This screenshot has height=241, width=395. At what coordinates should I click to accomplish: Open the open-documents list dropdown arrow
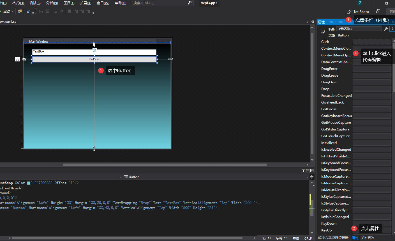click(x=308, y=22)
